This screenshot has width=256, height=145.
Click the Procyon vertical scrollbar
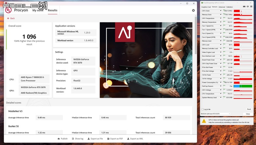click(196, 35)
